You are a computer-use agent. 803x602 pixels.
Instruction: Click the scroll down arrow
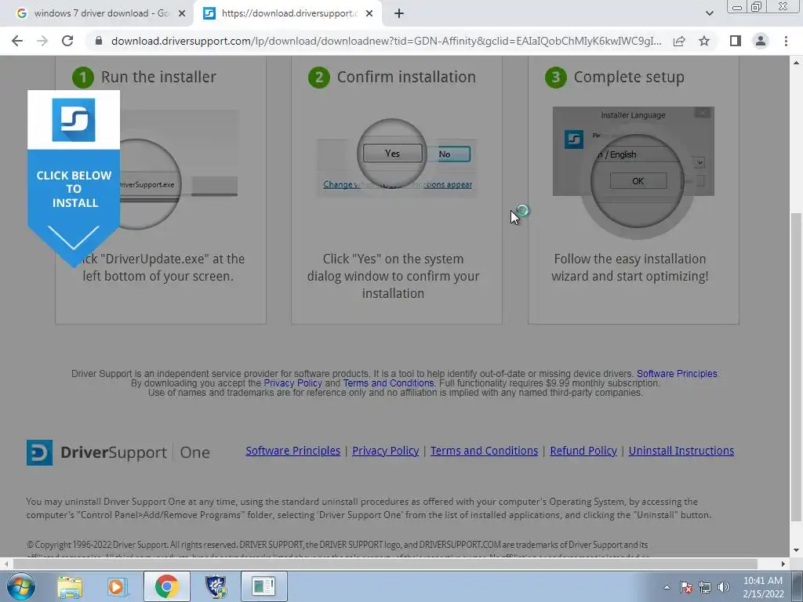pos(796,551)
